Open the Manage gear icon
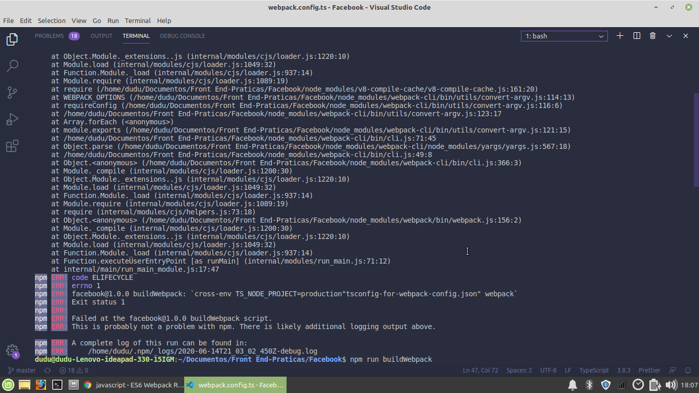Screen dimensions: 699x393 (x=12, y=351)
